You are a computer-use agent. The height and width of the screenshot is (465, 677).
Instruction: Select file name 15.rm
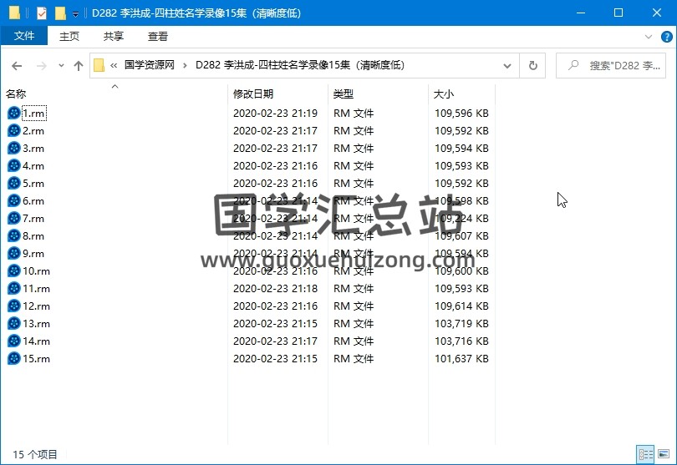pos(36,358)
